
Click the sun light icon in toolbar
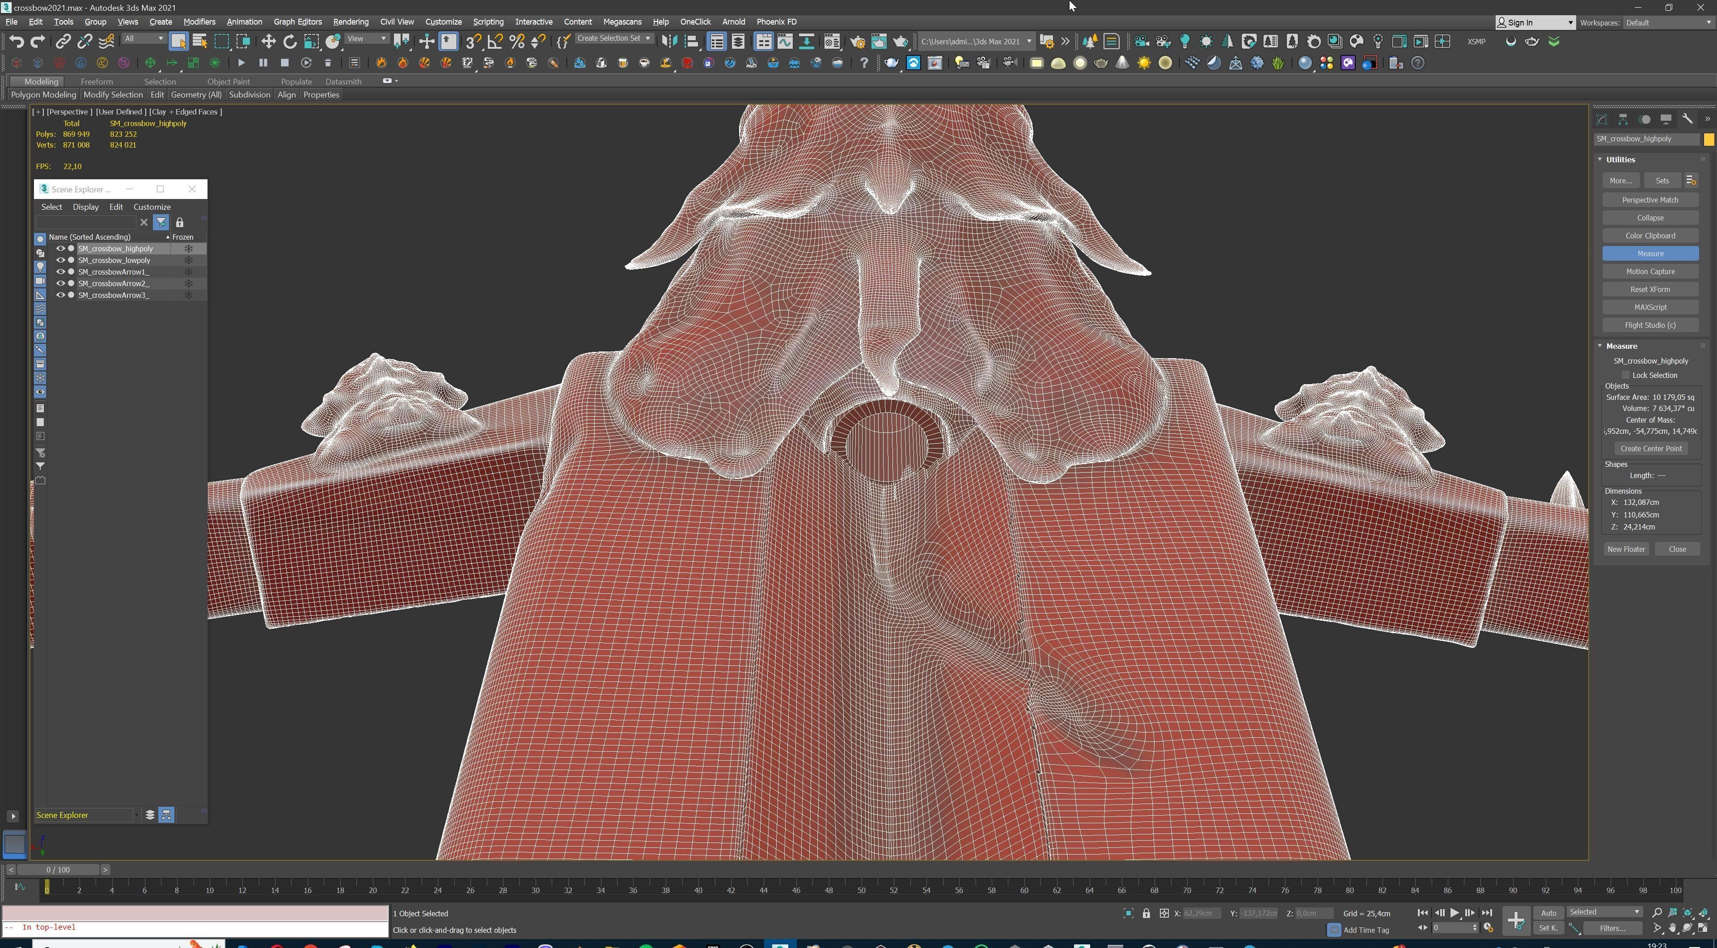click(1144, 63)
